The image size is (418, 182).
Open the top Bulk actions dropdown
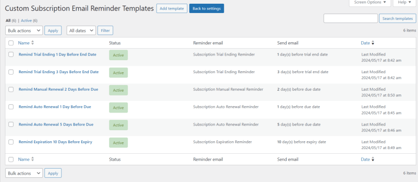pyautogui.click(x=24, y=31)
